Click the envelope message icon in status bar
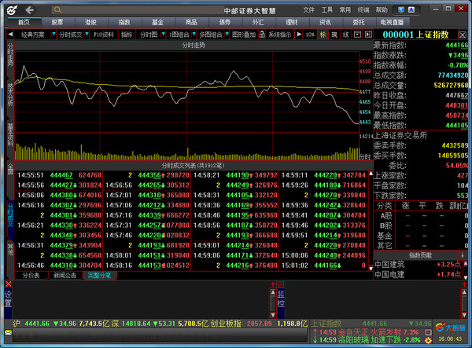The image size is (472, 348). tap(8, 332)
